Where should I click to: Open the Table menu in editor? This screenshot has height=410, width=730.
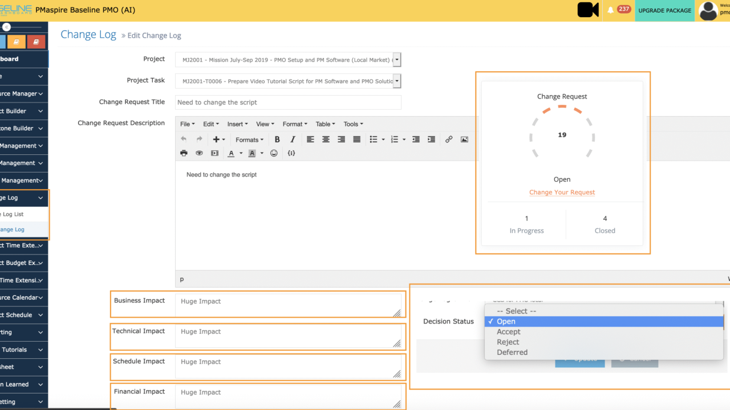[325, 124]
